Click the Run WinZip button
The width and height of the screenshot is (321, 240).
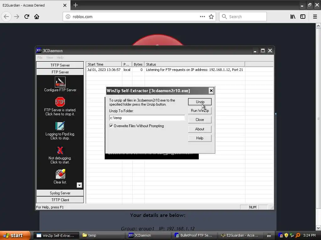[200, 111]
